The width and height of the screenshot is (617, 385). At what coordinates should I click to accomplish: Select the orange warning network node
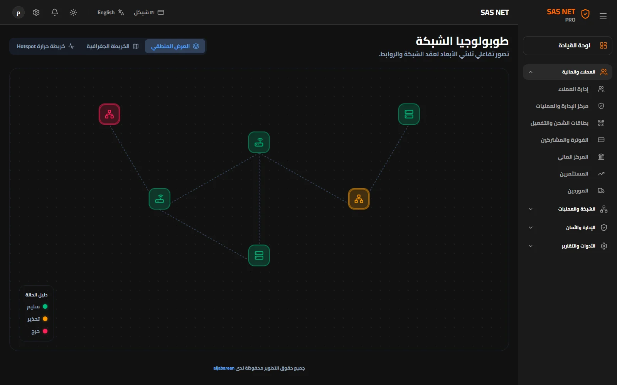coord(359,199)
